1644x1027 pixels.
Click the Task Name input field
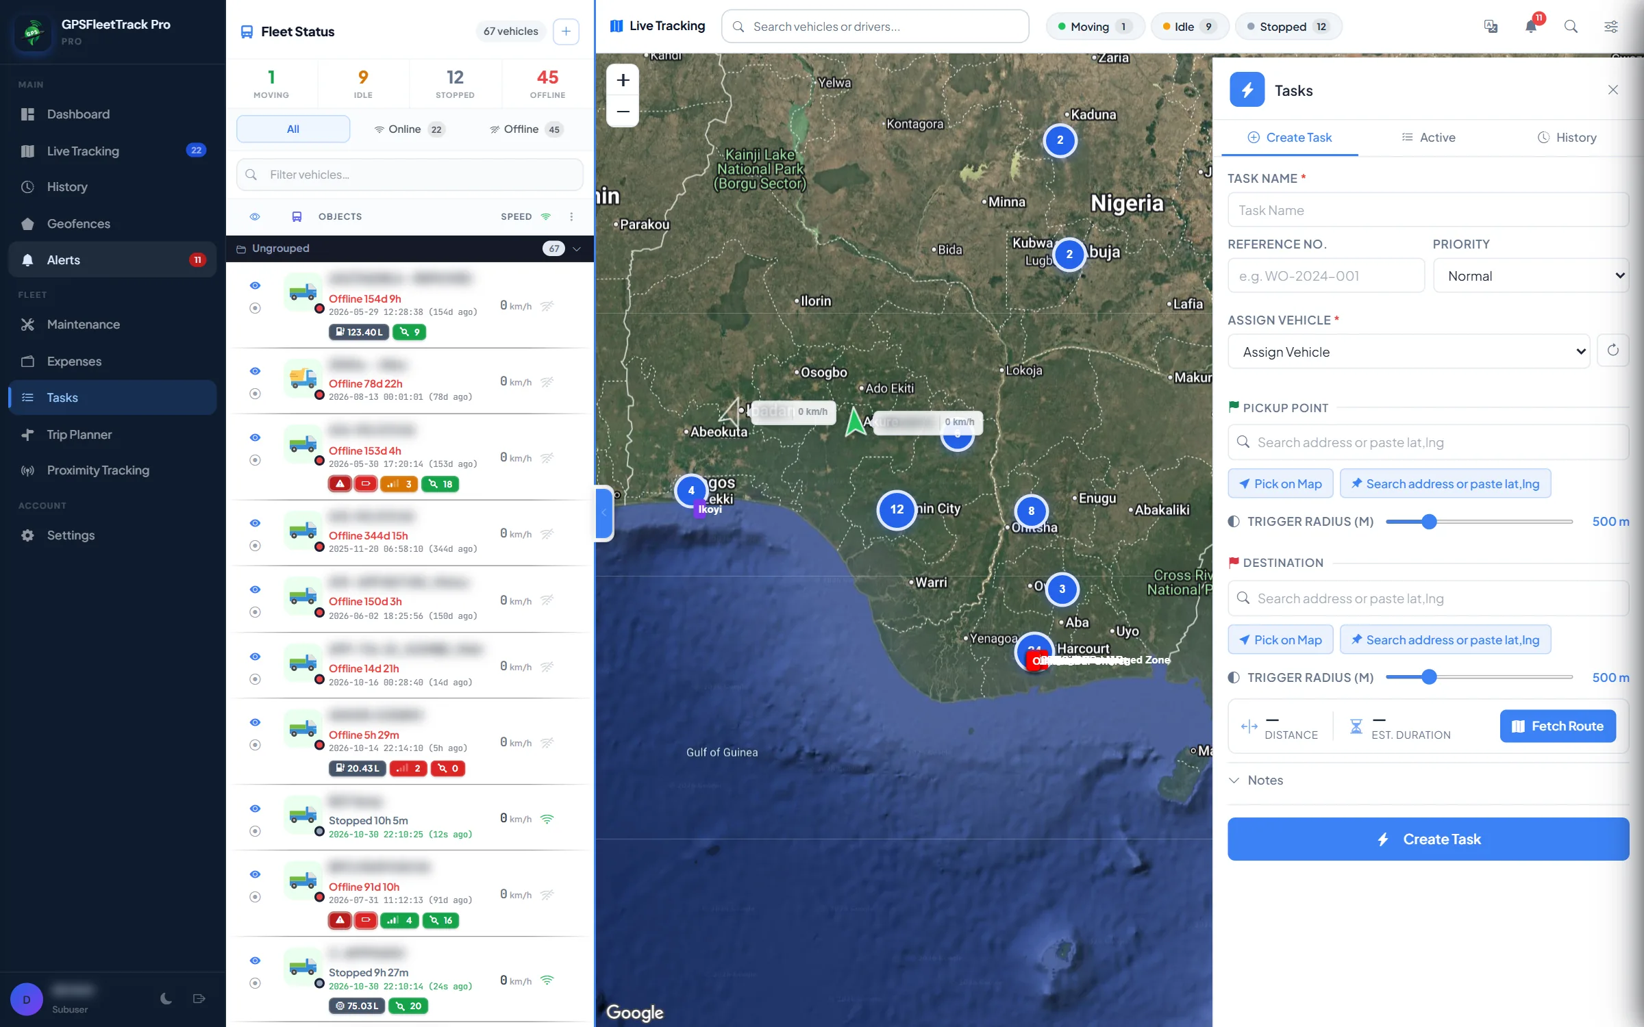pos(1428,210)
